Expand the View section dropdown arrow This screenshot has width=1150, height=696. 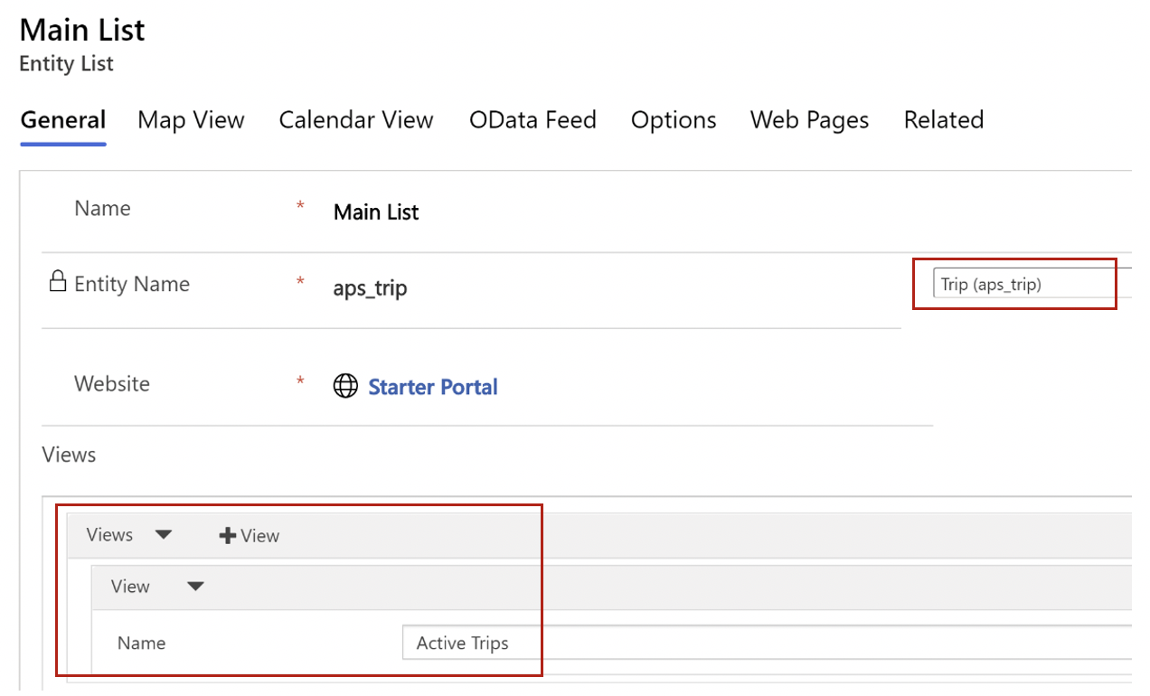195,587
